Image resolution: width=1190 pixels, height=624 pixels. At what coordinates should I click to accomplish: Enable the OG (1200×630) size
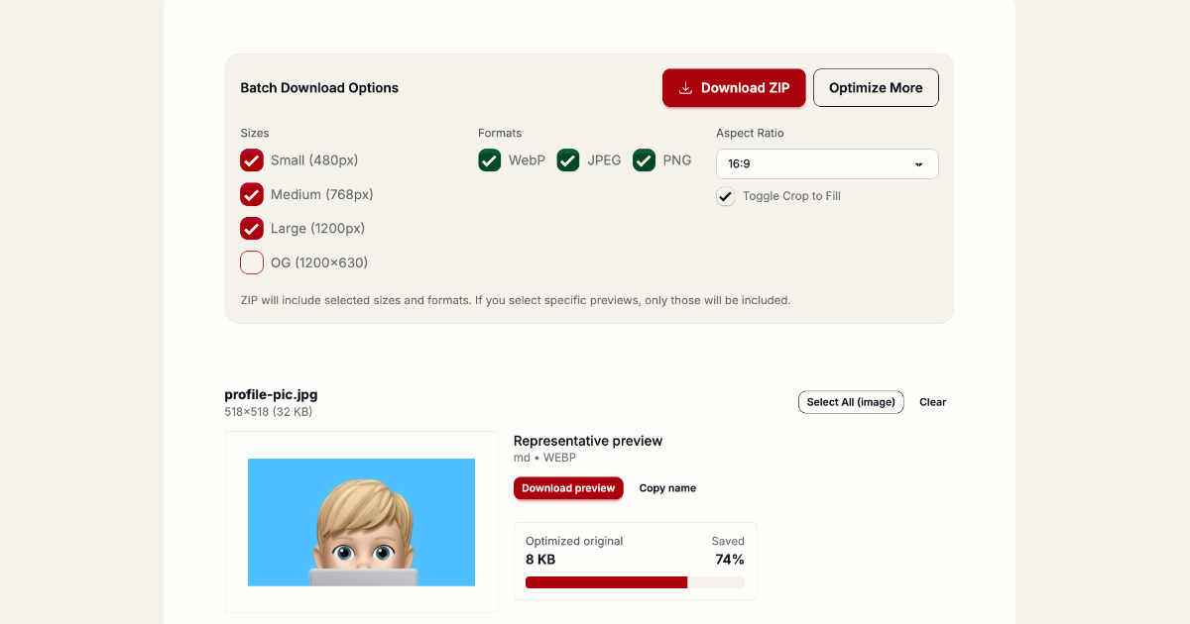point(252,262)
